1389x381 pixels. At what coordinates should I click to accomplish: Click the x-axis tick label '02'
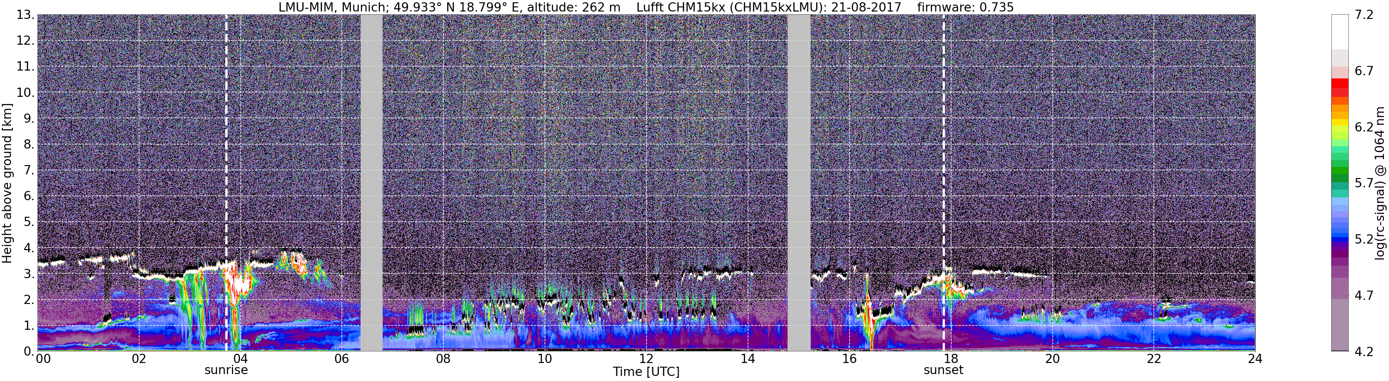coord(138,359)
